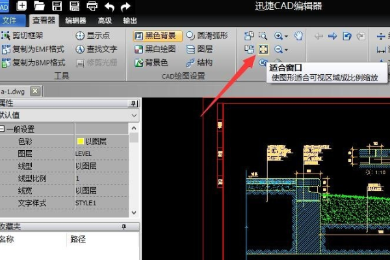Click the lower windows arrange icon

[249, 49]
